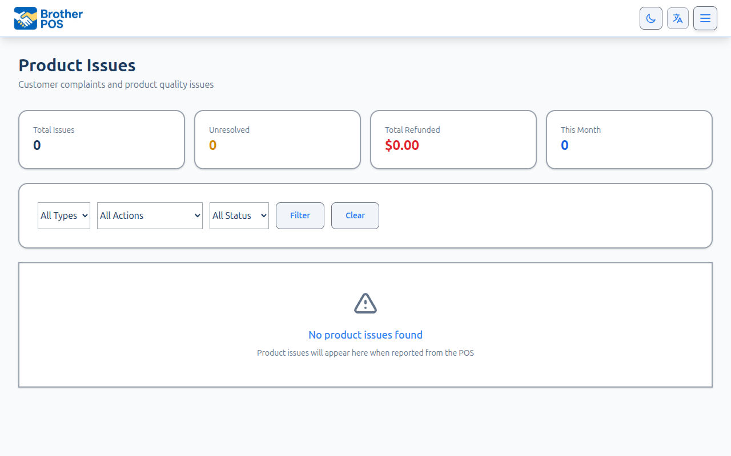Select the Unresolved stat card
The height and width of the screenshot is (456, 731).
(278, 140)
